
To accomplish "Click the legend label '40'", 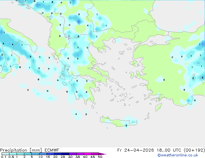I will 85,157.
